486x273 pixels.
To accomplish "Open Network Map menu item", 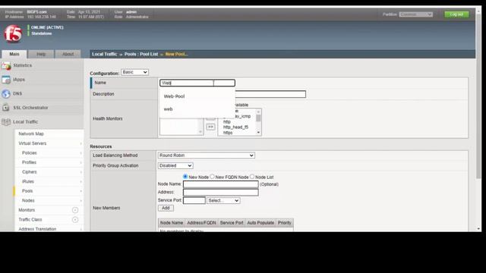I will (x=31, y=133).
